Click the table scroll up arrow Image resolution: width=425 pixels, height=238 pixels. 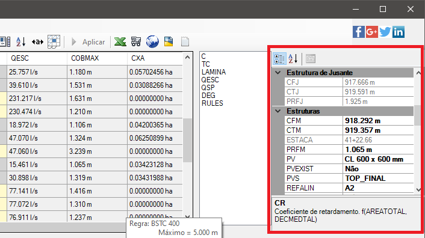(x=187, y=57)
